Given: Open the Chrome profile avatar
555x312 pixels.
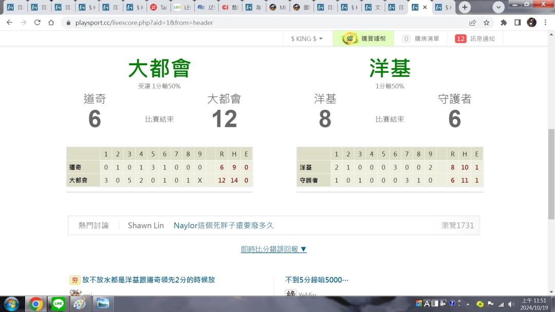Looking at the screenshot, I should coord(532,23).
